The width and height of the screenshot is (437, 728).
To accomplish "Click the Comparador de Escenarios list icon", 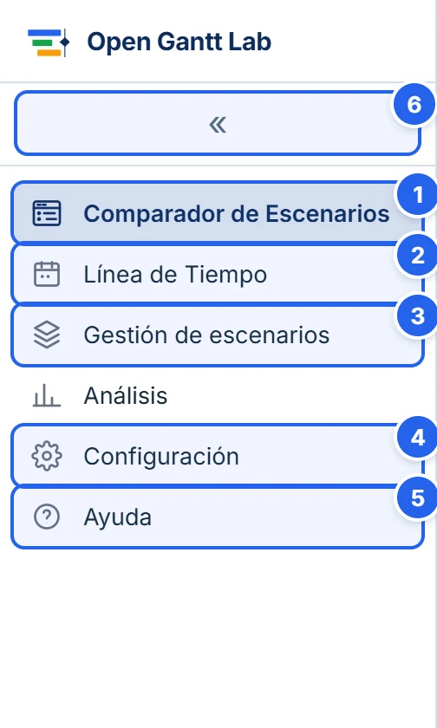I will click(x=47, y=213).
